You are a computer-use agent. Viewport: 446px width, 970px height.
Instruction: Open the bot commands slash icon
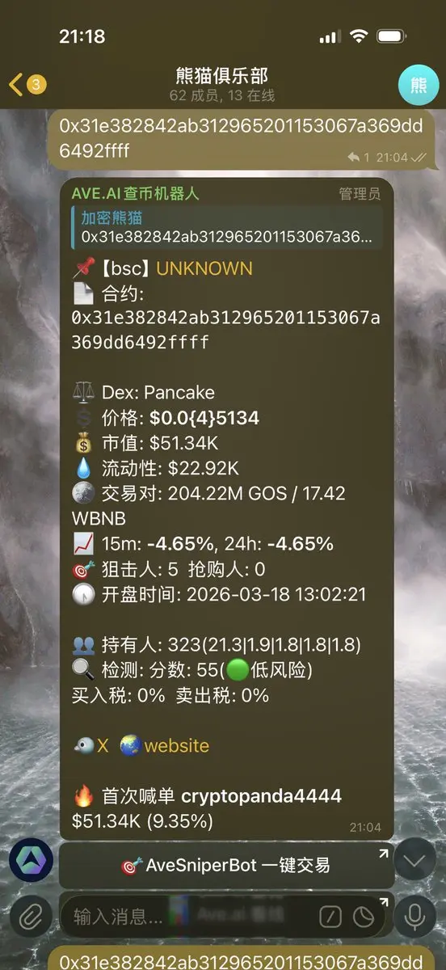click(330, 917)
